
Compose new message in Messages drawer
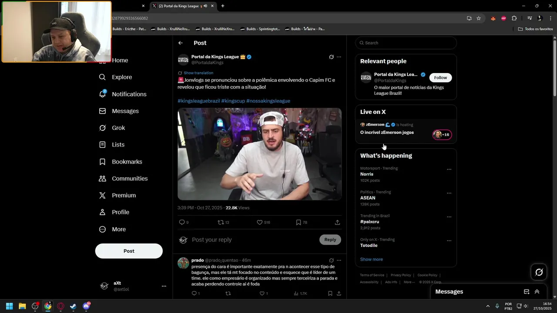point(527,292)
